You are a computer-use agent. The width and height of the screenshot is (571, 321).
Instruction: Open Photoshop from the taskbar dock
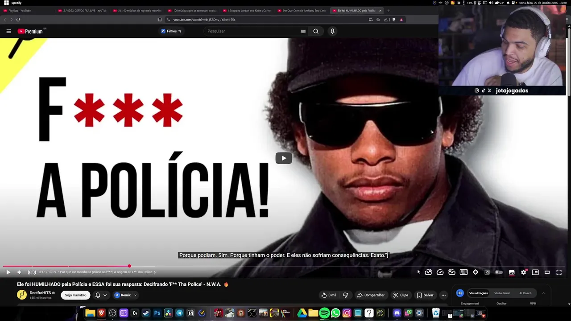click(x=157, y=313)
